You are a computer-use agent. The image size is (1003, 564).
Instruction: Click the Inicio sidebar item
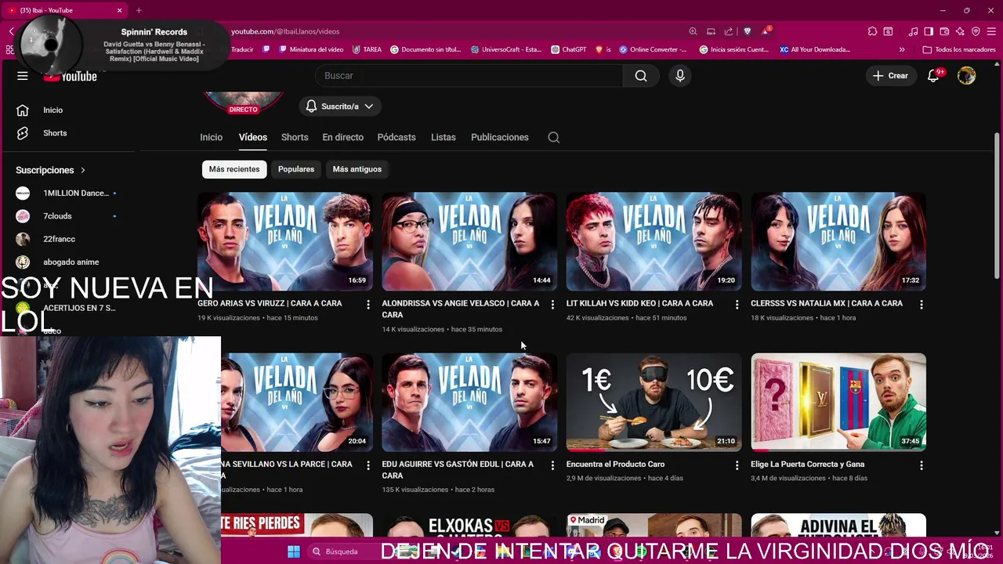[x=53, y=110]
